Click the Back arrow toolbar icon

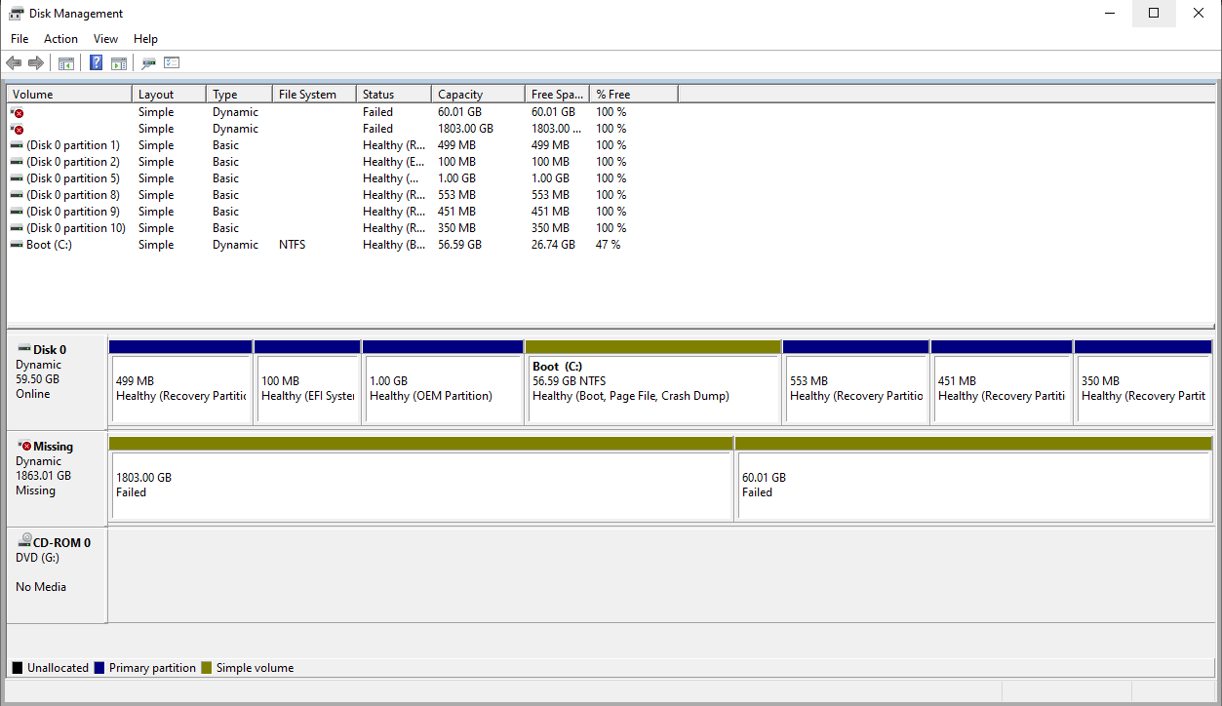point(14,62)
